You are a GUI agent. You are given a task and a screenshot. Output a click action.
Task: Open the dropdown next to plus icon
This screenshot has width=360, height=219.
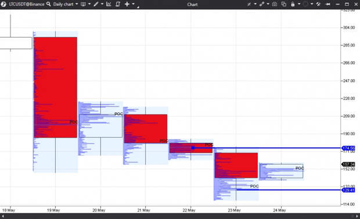pos(133,4)
